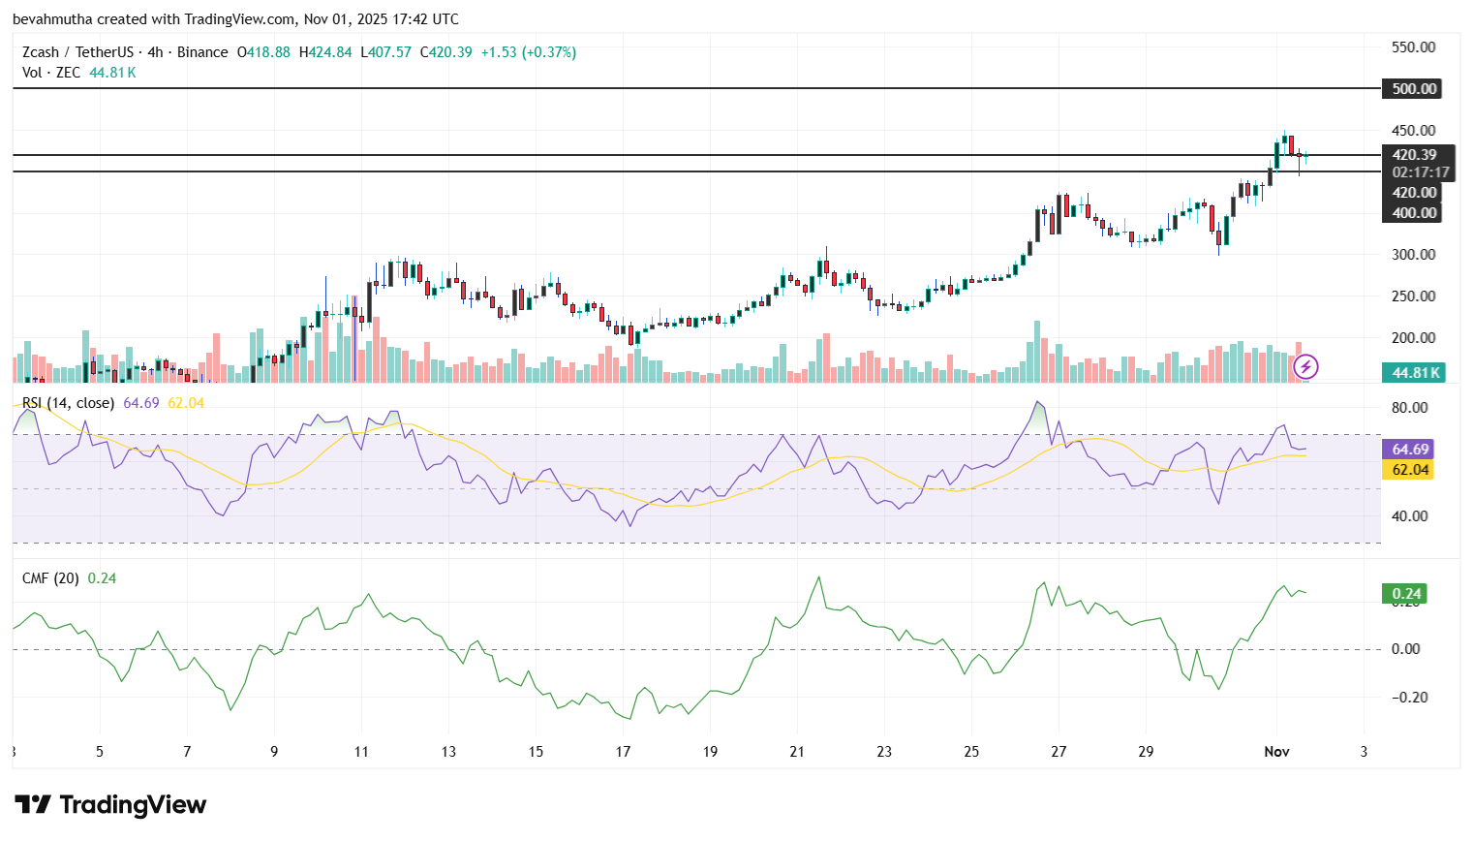Click the CMF (20) indicator title

click(x=50, y=578)
